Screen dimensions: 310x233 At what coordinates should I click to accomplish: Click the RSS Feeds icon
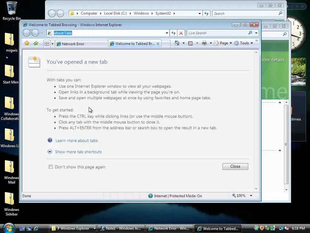coord(190,43)
